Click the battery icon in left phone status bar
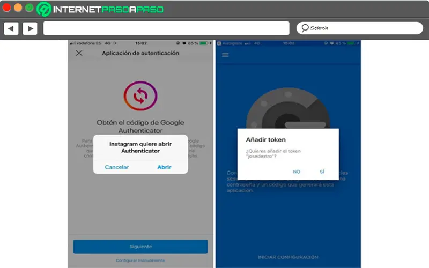The image size is (429, 268). point(204,43)
